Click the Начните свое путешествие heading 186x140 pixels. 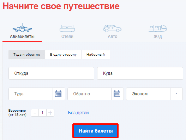61,6
